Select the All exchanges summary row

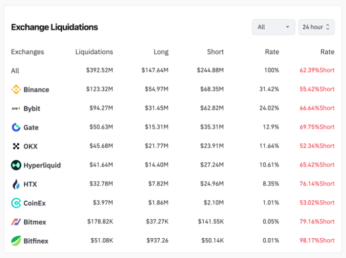(15, 71)
